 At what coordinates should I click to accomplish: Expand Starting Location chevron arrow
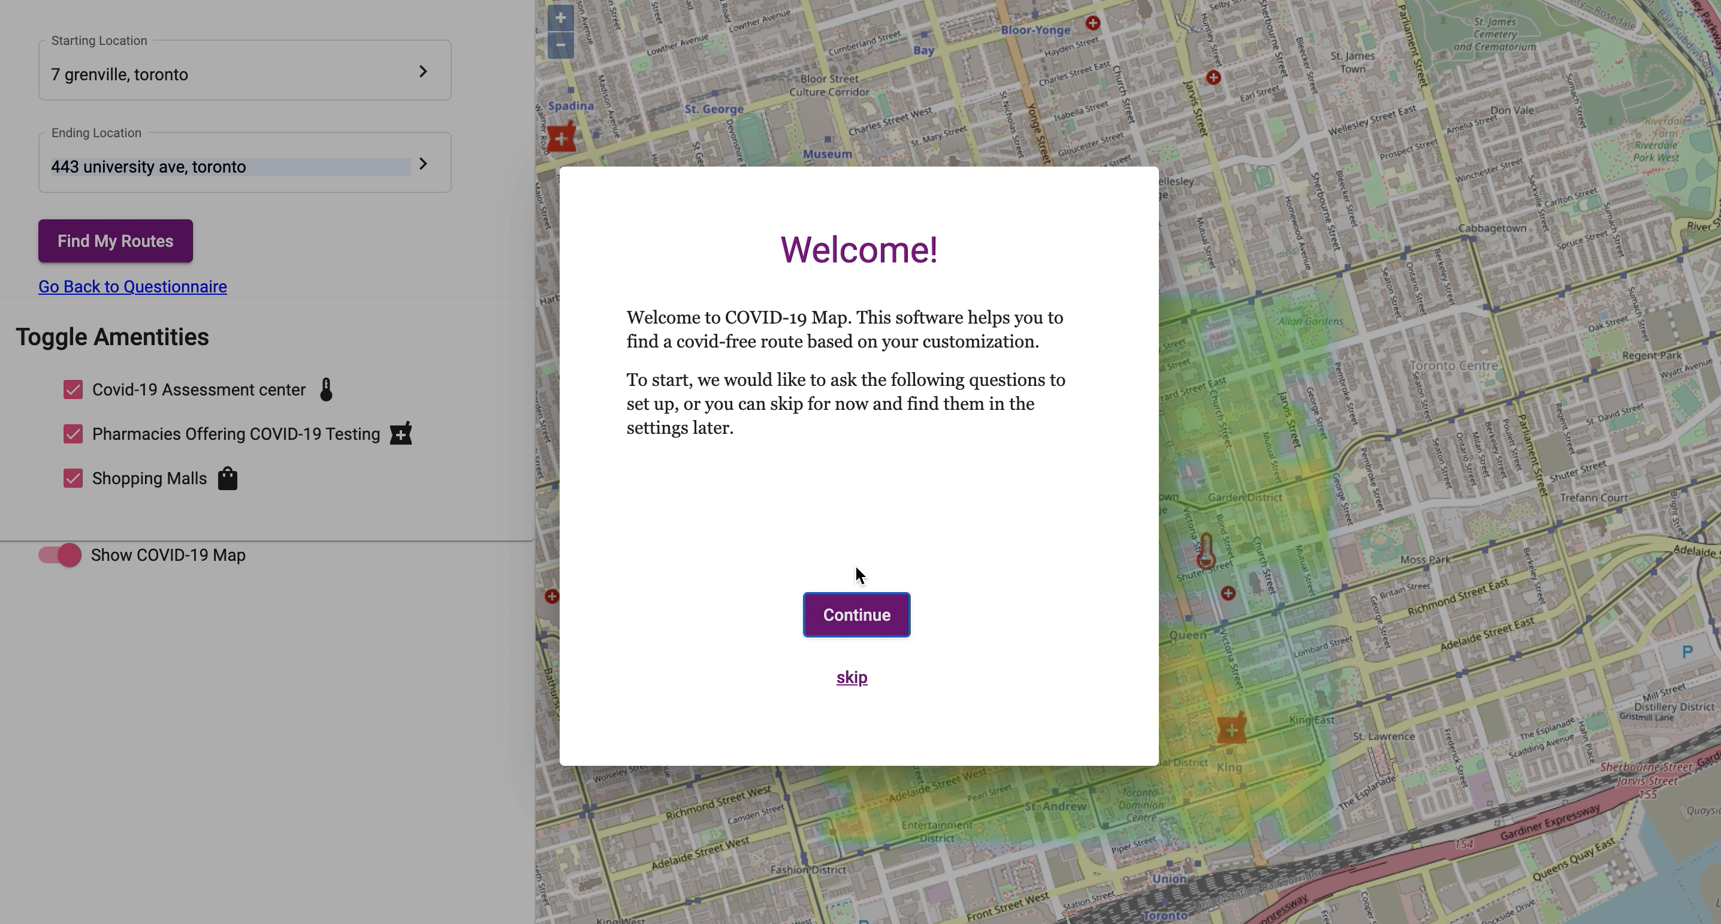[x=423, y=71]
